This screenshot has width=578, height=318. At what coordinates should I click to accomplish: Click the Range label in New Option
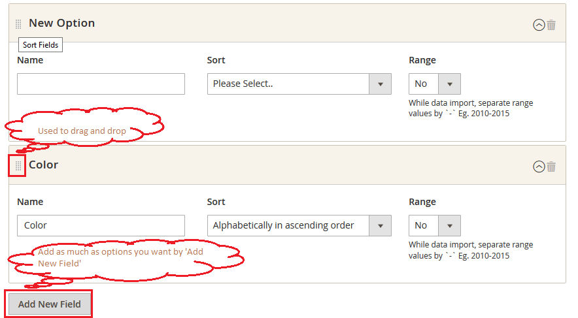[422, 60]
